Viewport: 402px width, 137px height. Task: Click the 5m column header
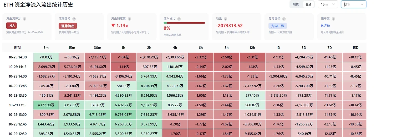pyautogui.click(x=46, y=48)
